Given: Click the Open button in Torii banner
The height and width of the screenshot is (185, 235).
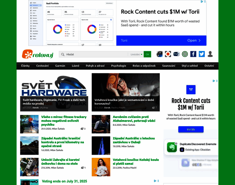Looking at the screenshot, I should [x=194, y=40].
